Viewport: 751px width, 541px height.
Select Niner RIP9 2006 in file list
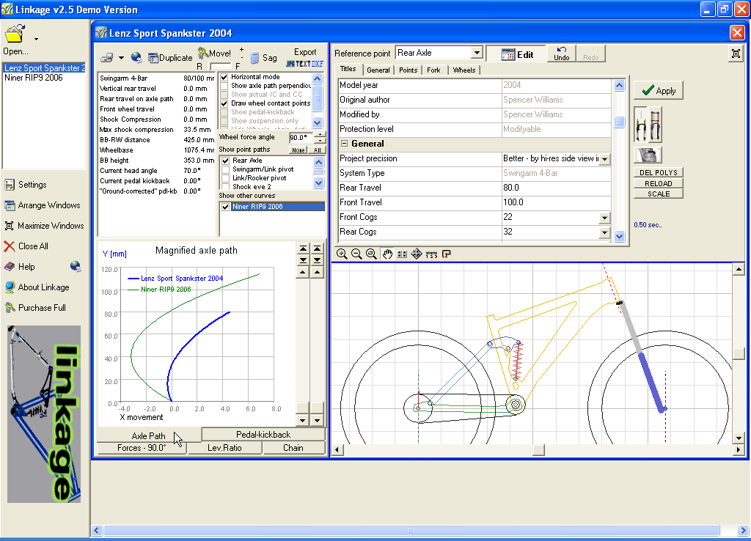pyautogui.click(x=34, y=78)
